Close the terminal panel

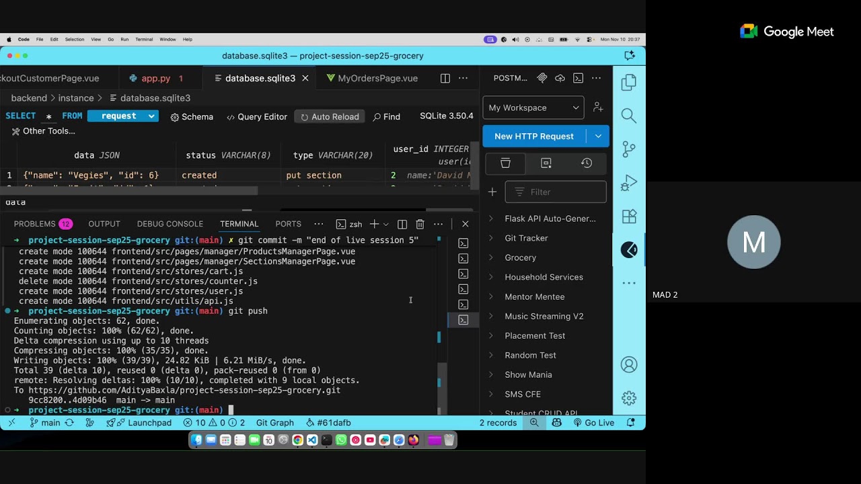click(465, 224)
